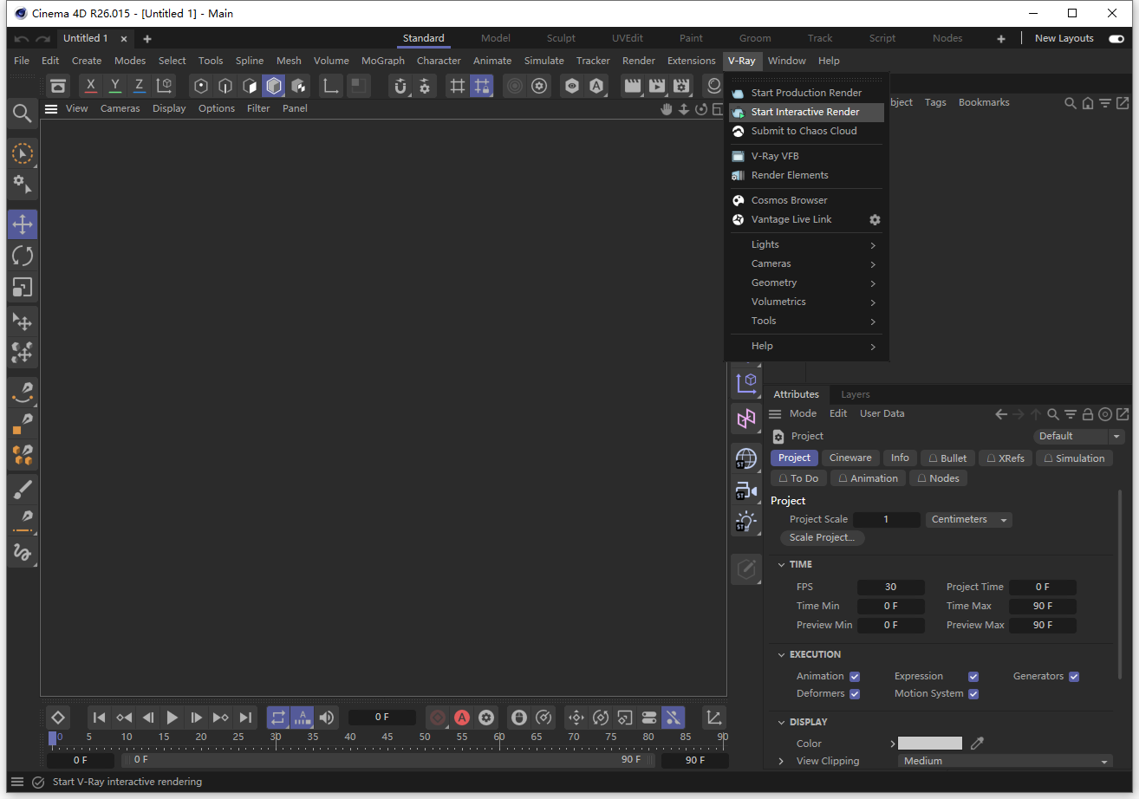Switch to the Layers tab
The width and height of the screenshot is (1139, 799).
click(855, 394)
